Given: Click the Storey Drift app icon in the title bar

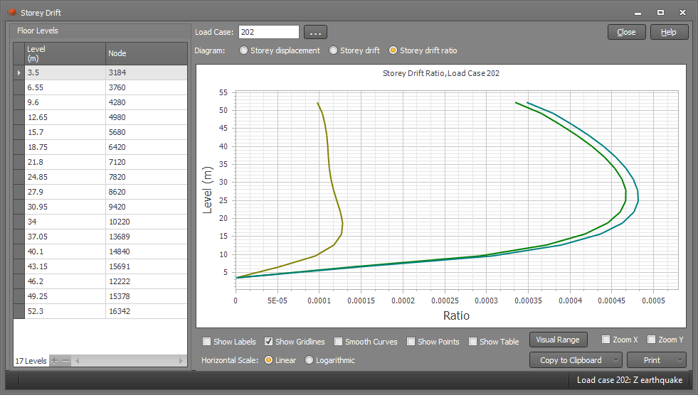Looking at the screenshot, I should click(x=12, y=12).
